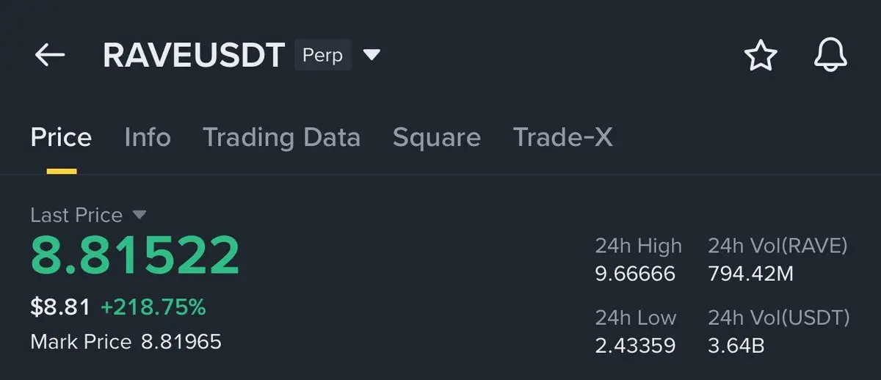881x380 pixels.
Task: Tap the Mark Price value 8.81965
Action: coord(181,342)
